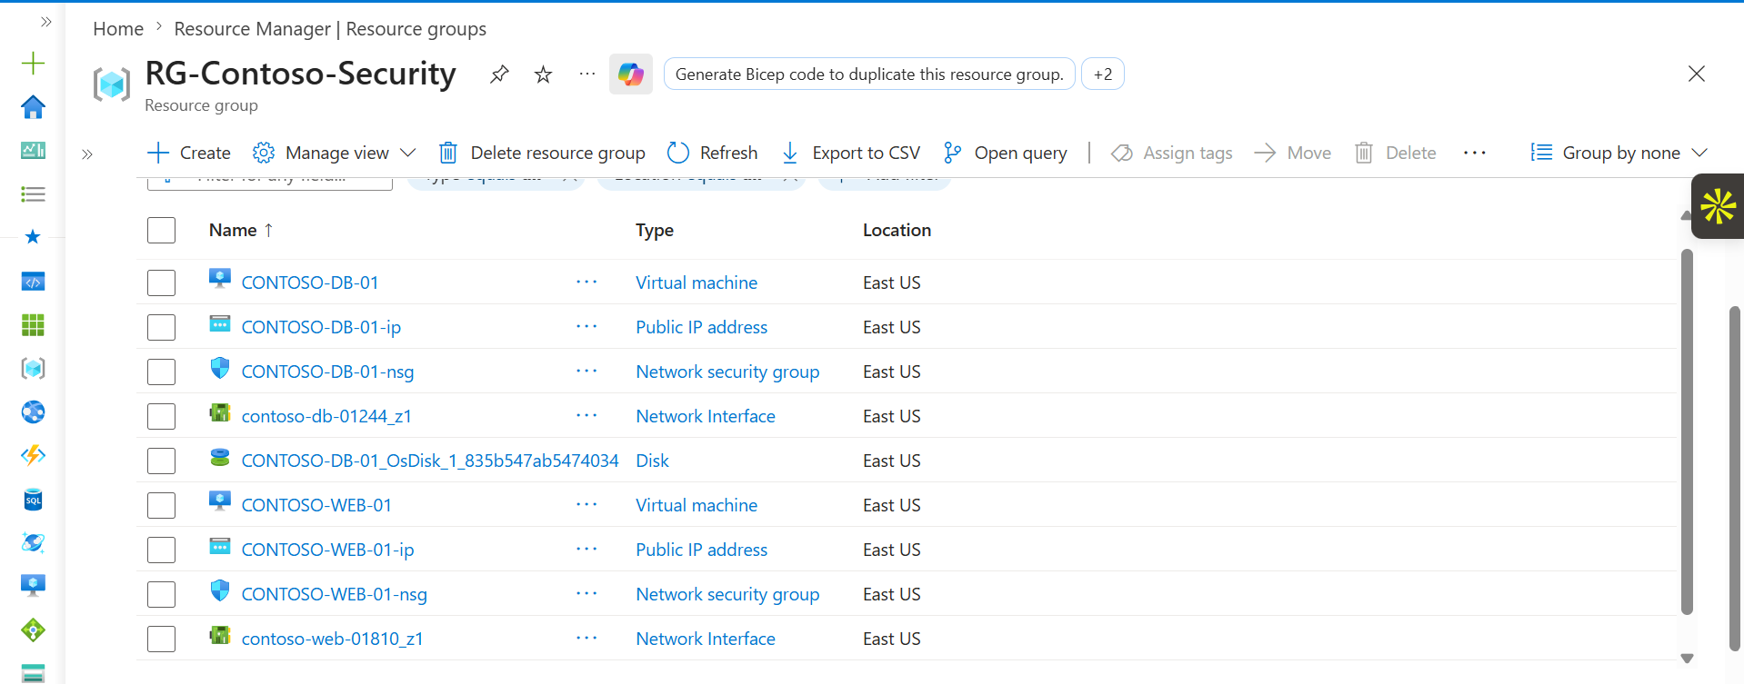Screen dimensions: 1744x684
Task: Check the box for CONTOSO-DB-01-ip
Action: (161, 327)
